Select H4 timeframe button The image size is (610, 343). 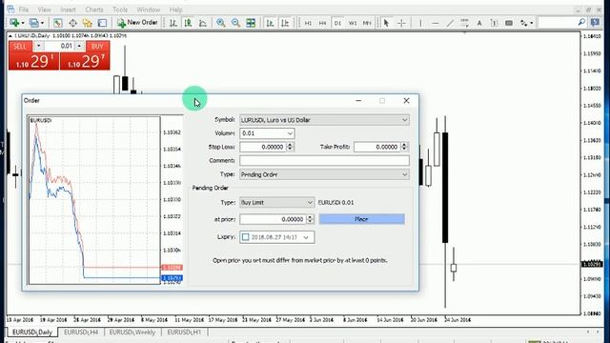322,23
